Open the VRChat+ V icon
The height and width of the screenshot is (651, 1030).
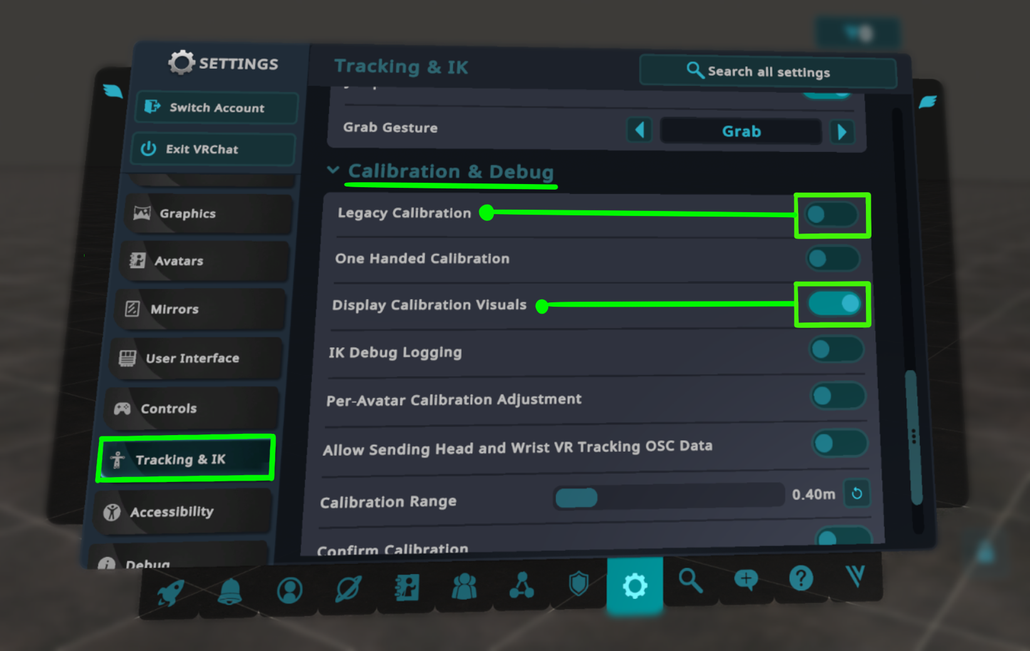[855, 575]
